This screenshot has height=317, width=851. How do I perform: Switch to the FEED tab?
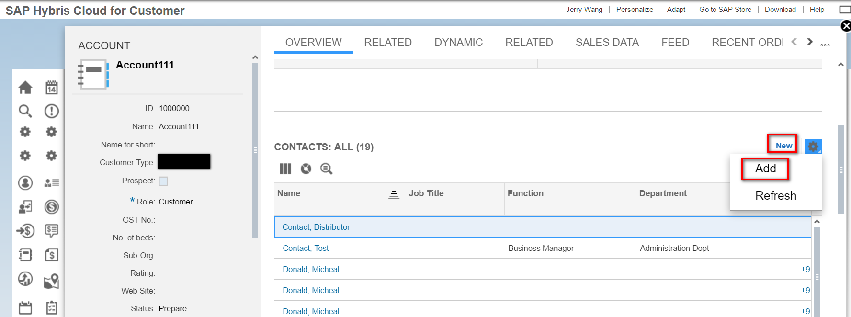pos(675,42)
